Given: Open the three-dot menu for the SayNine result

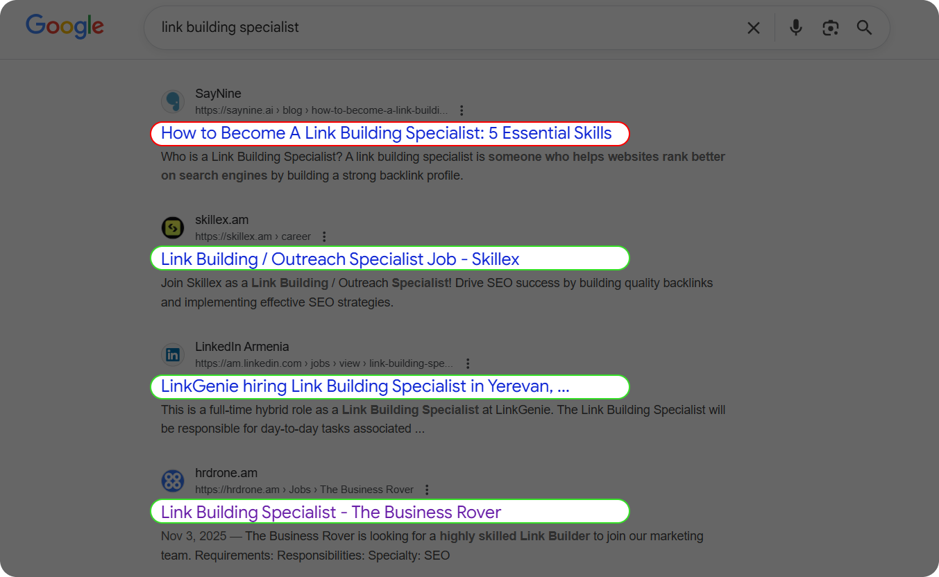Looking at the screenshot, I should tap(462, 110).
